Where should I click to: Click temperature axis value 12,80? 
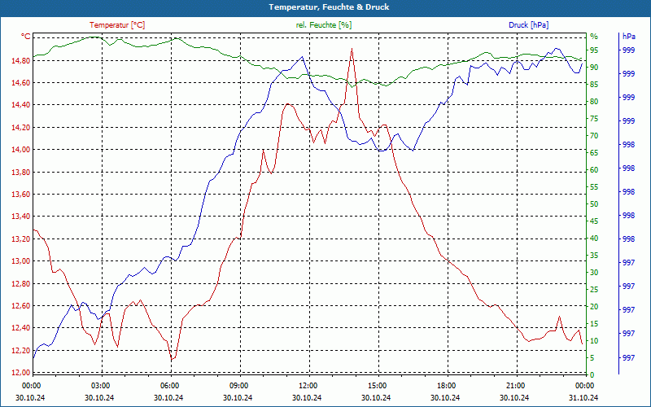(20, 283)
